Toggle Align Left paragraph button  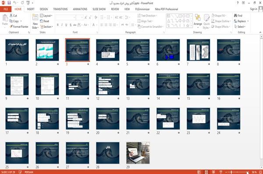click(x=102, y=25)
